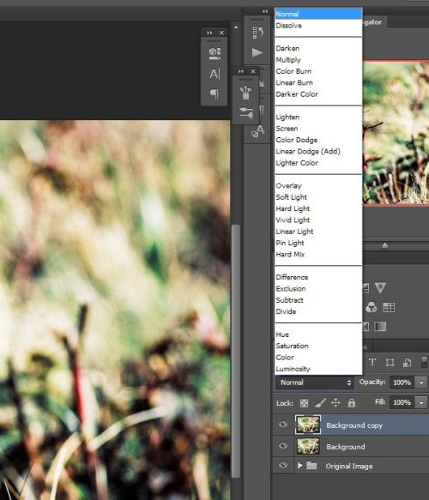Screen dimensions: 429x500
Task: Click the Play action icon
Action: (x=257, y=52)
